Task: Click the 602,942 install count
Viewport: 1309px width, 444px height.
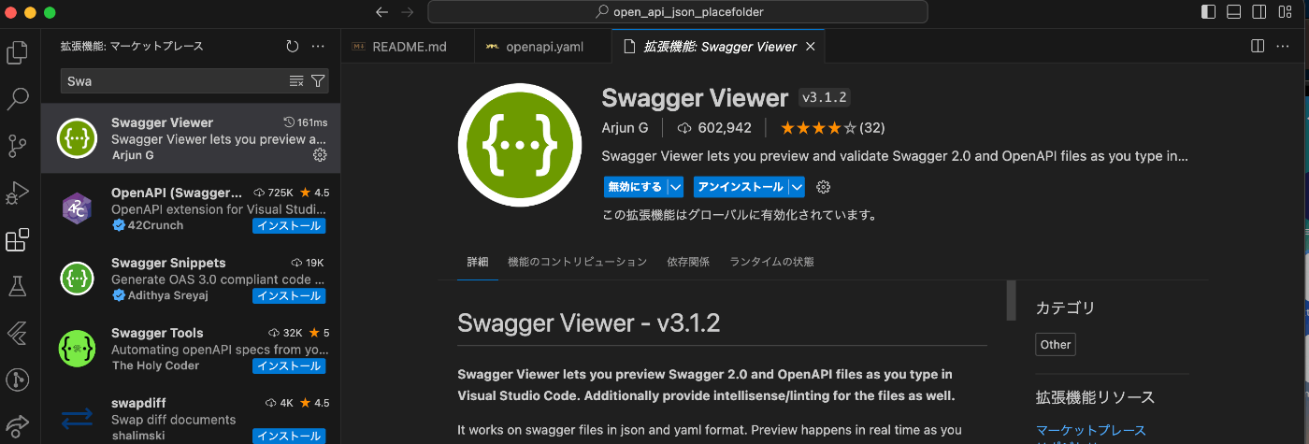Action: 714,127
